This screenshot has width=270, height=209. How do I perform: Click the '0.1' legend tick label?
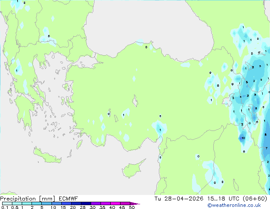pyautogui.click(x=5, y=207)
